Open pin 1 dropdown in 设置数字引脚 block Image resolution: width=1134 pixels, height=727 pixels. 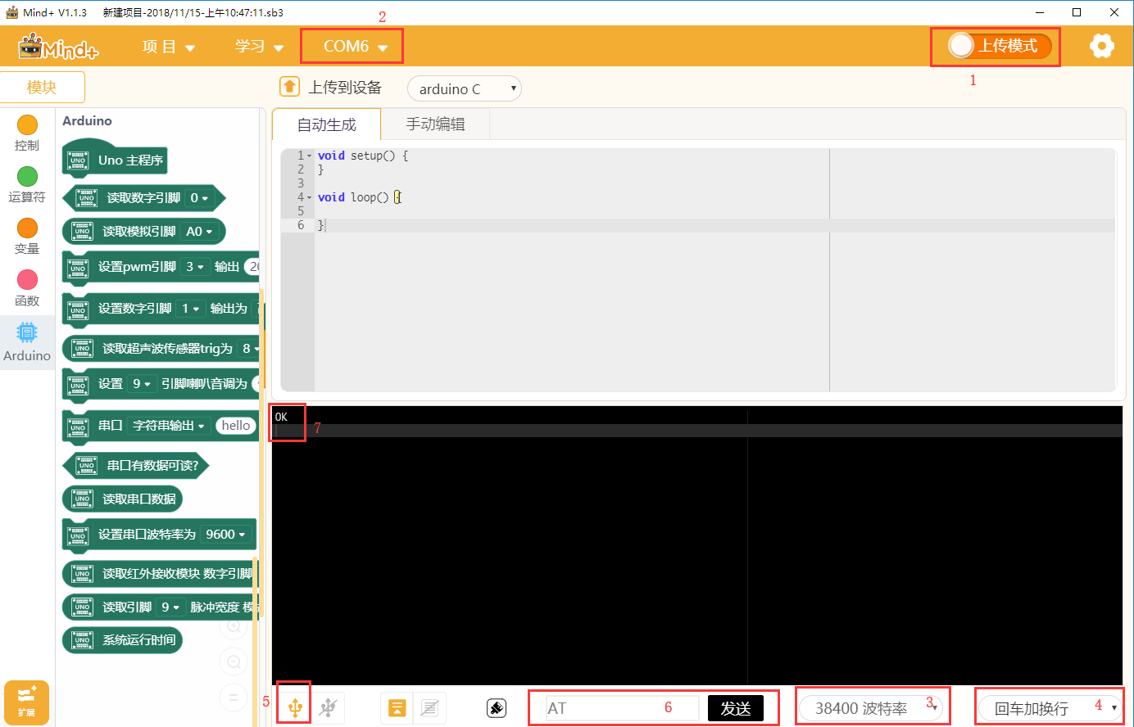tap(191, 309)
